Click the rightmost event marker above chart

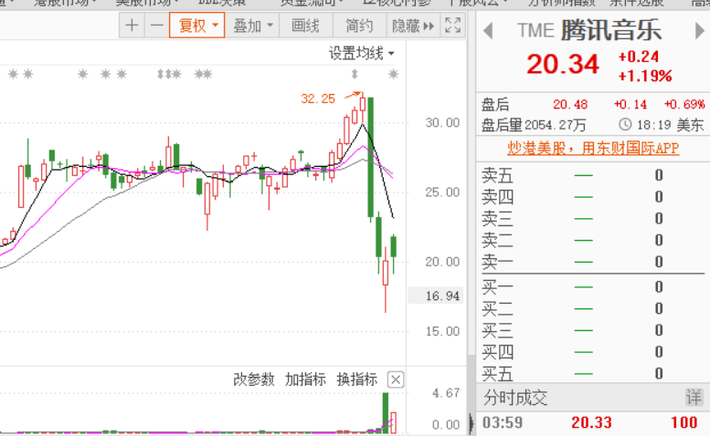[393, 74]
